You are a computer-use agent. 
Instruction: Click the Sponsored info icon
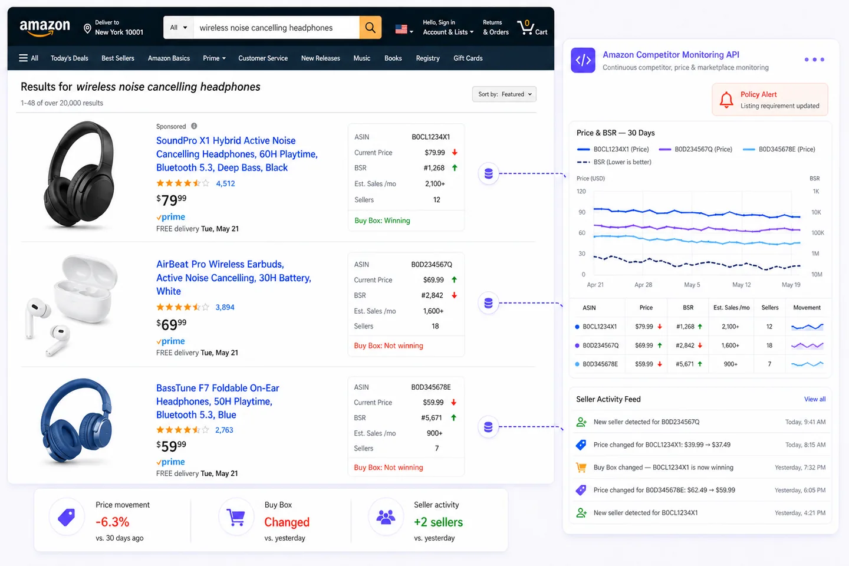(194, 126)
